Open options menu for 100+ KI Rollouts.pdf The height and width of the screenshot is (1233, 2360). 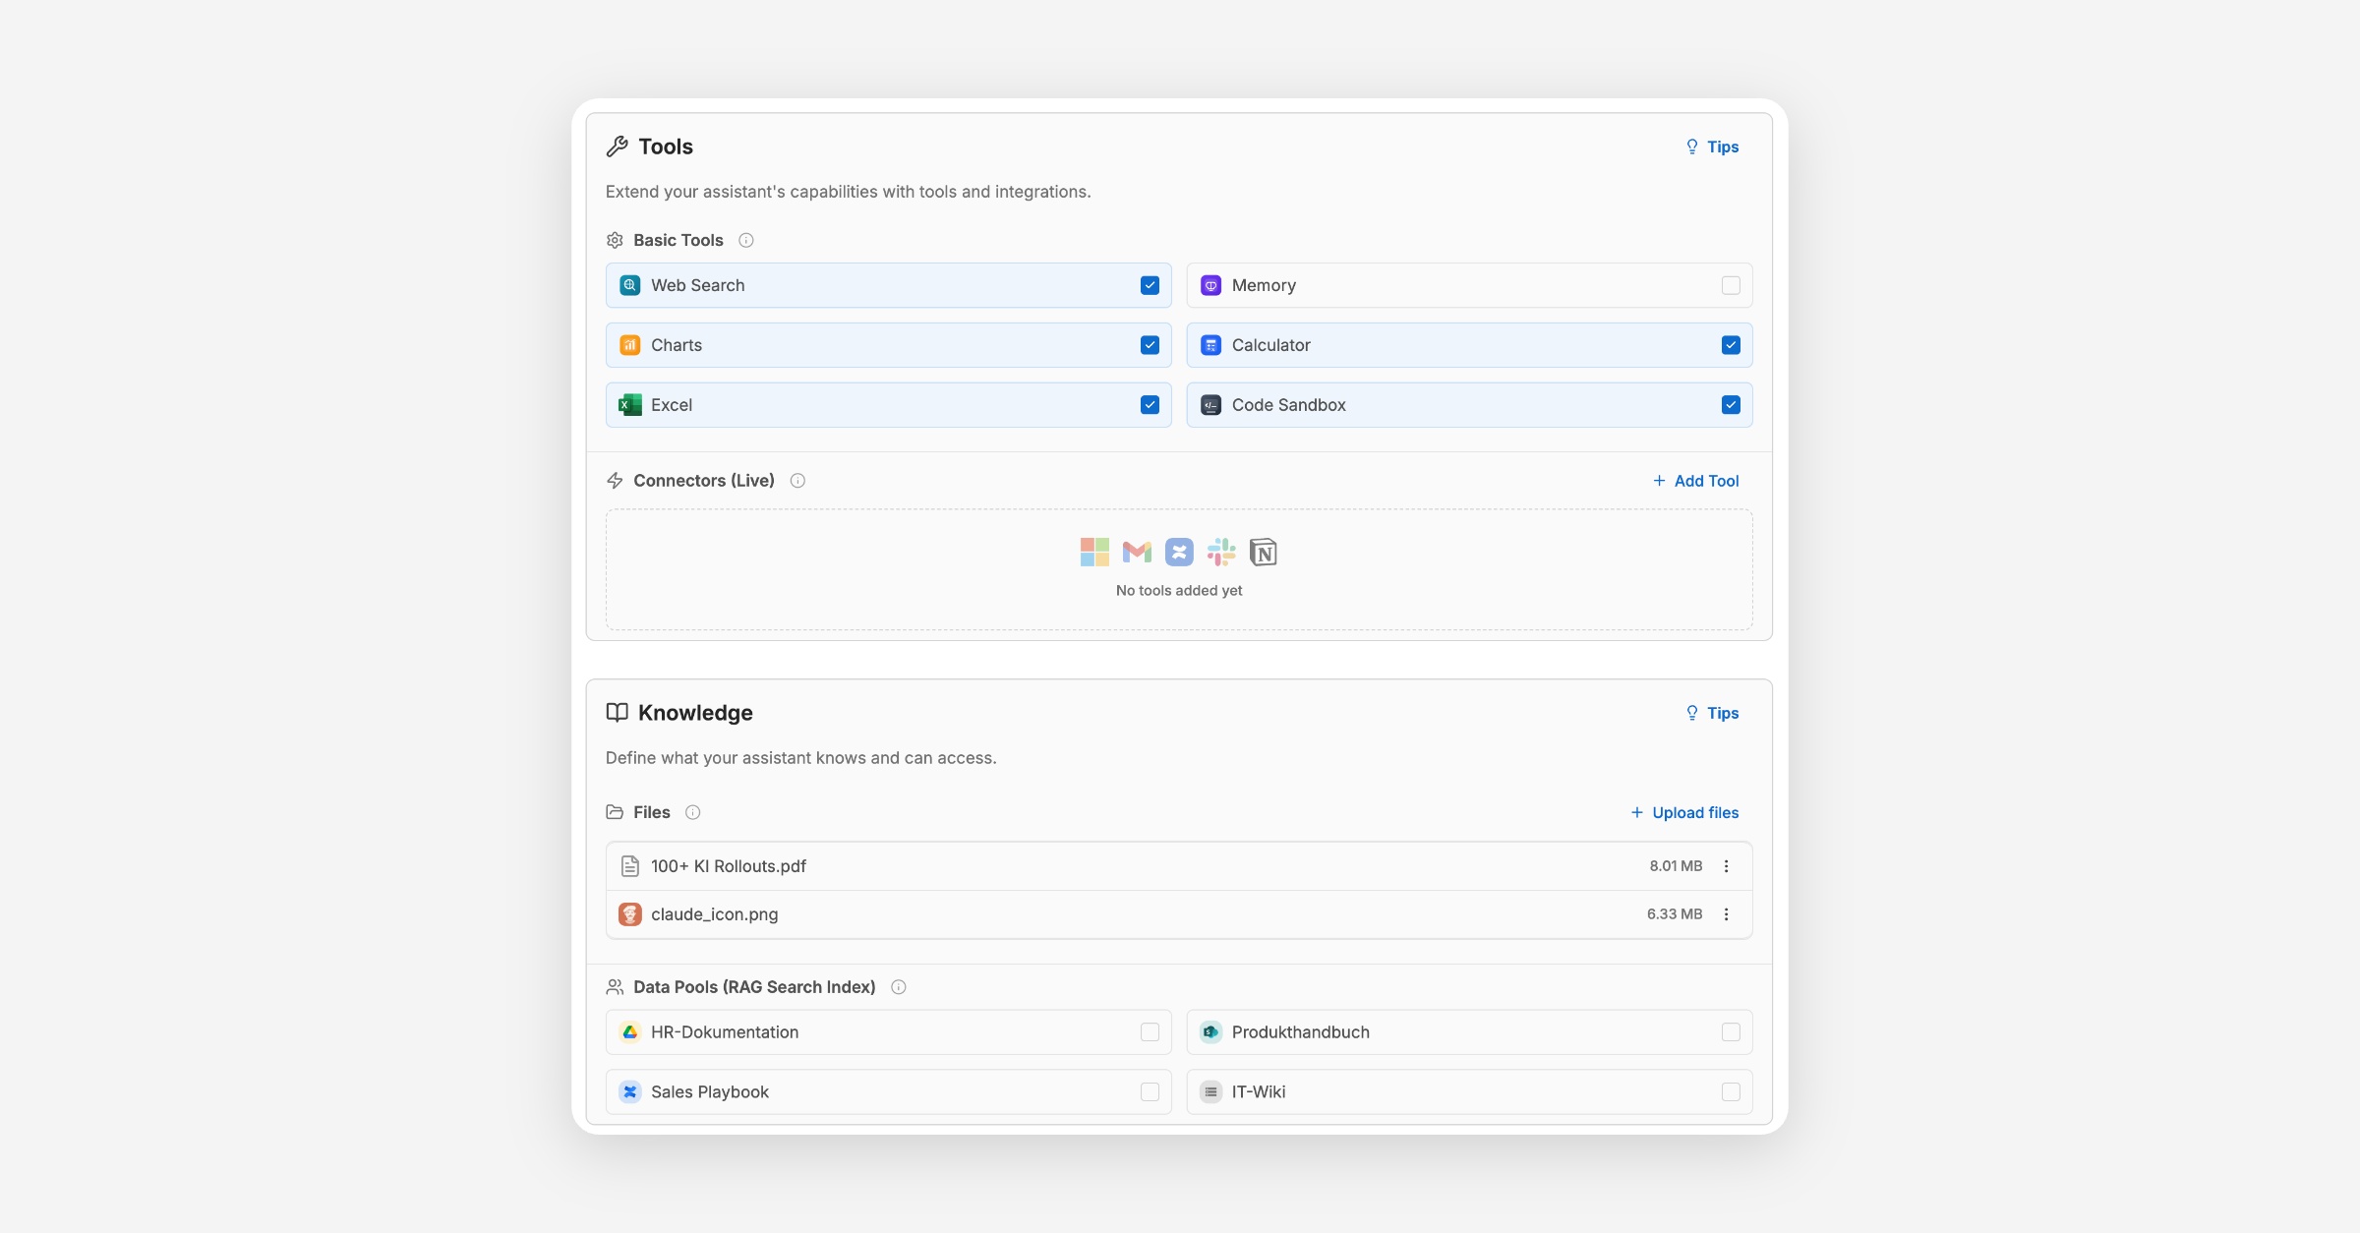(x=1726, y=866)
